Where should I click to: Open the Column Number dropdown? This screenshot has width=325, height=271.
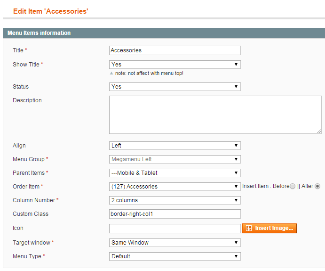(x=175, y=200)
